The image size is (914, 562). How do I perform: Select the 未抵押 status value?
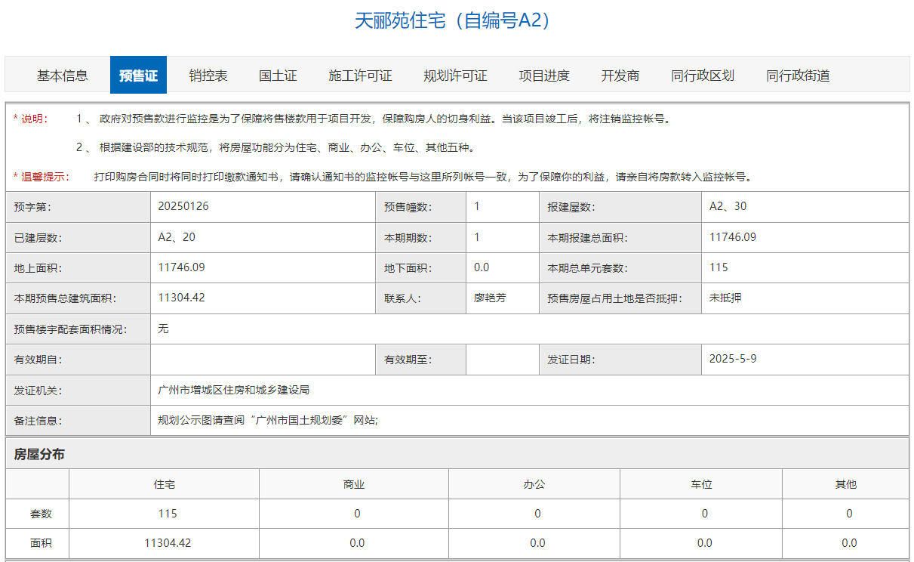tap(725, 298)
